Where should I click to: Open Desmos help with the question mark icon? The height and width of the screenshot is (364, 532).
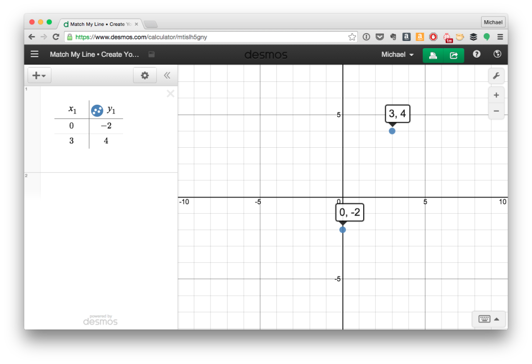[x=476, y=54]
